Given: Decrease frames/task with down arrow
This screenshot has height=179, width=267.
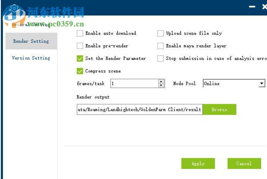Looking at the screenshot, I should [161, 86].
